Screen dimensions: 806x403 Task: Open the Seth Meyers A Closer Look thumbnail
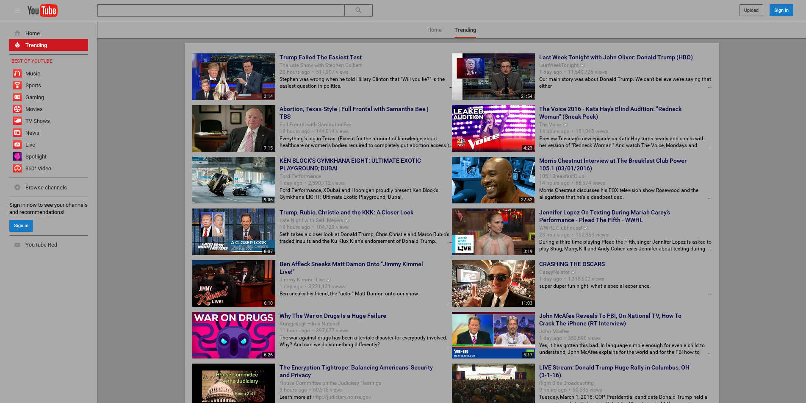click(x=234, y=232)
